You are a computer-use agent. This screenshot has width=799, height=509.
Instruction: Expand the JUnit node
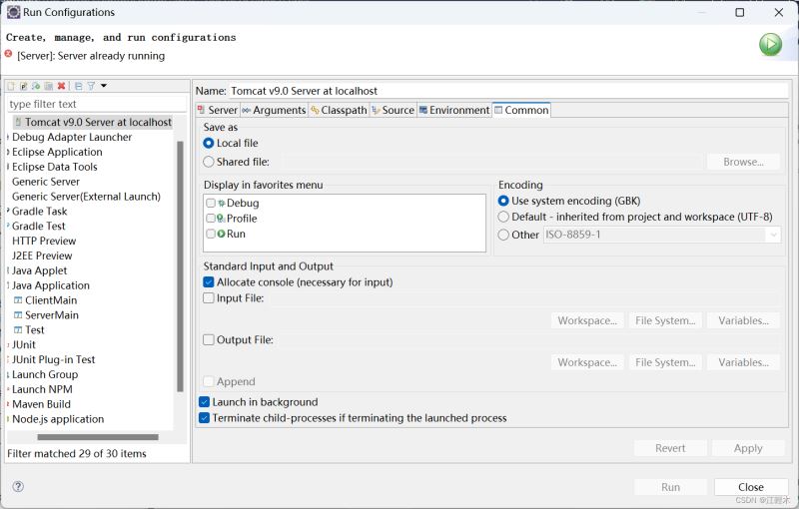click(x=8, y=345)
